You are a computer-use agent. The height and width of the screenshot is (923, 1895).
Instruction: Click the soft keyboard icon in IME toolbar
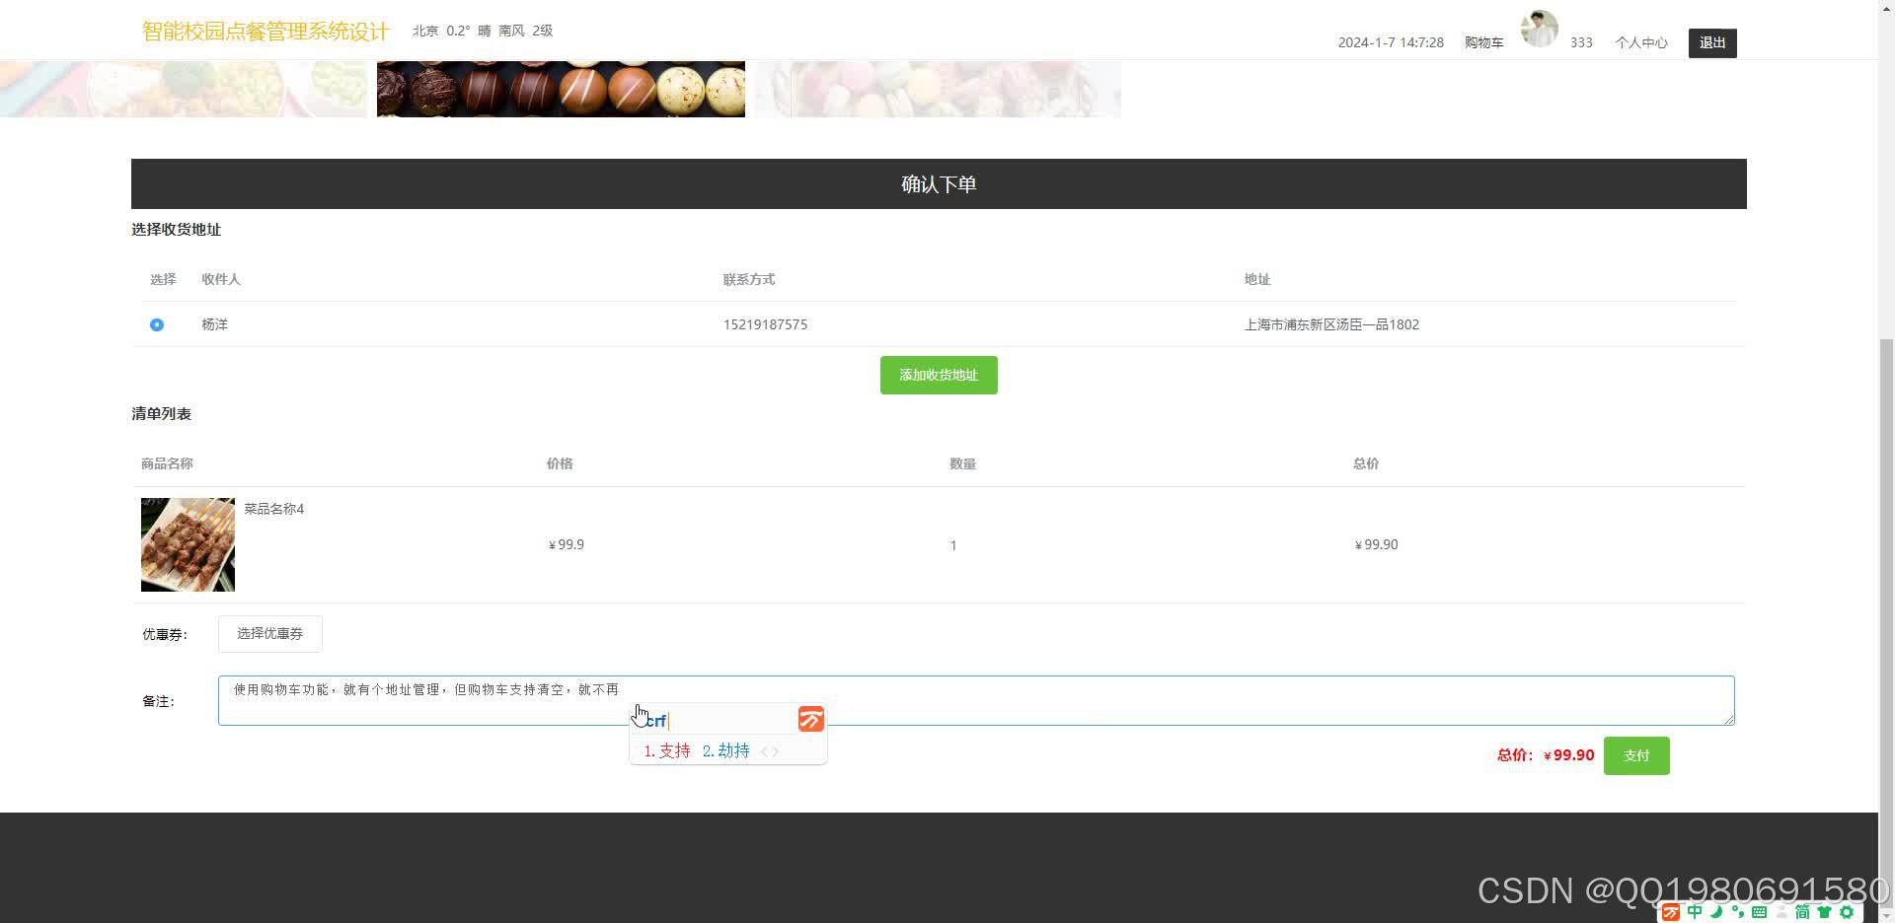pyautogui.click(x=1760, y=912)
